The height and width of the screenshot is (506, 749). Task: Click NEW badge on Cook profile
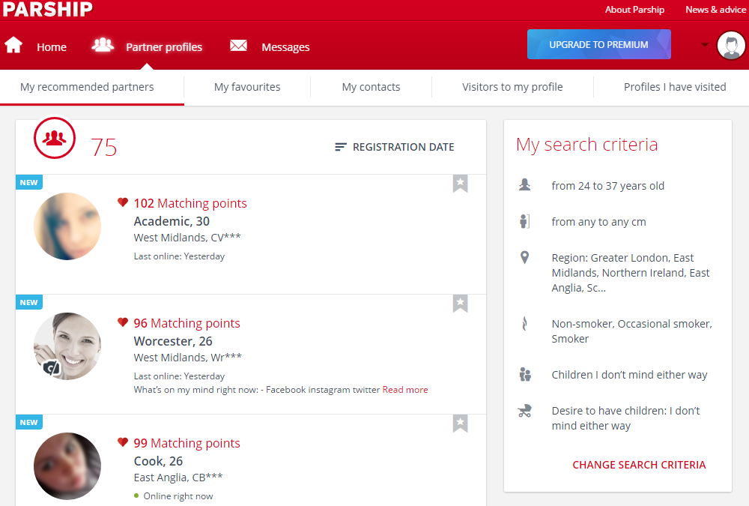[x=29, y=422]
